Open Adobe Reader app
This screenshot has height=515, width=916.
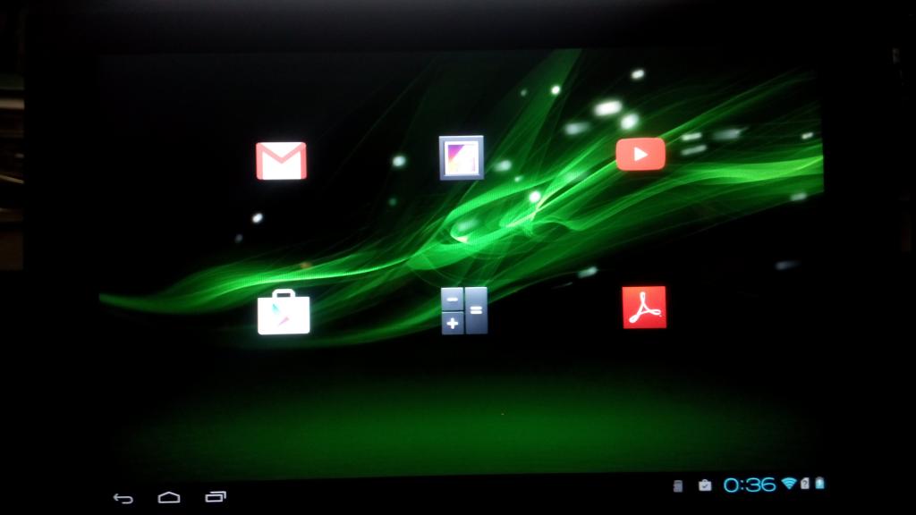coord(644,308)
